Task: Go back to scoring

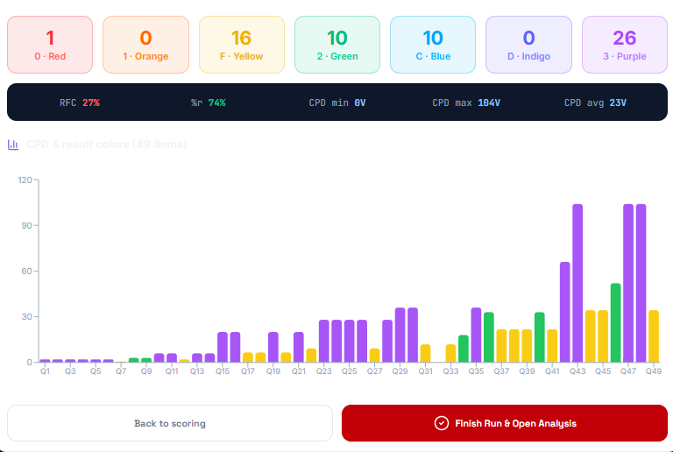Action: [170, 423]
